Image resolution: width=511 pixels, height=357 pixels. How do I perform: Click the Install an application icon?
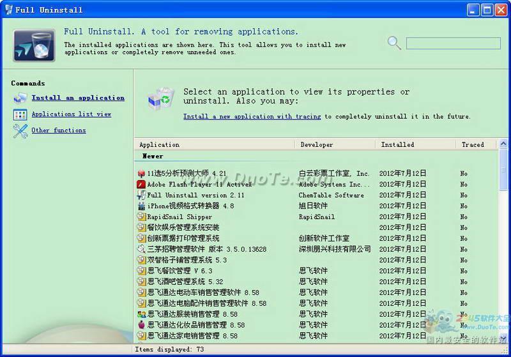(x=20, y=98)
